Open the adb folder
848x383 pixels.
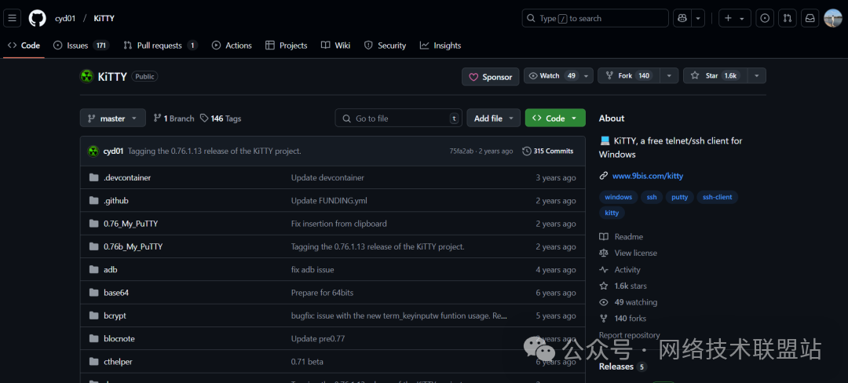pyautogui.click(x=111, y=269)
